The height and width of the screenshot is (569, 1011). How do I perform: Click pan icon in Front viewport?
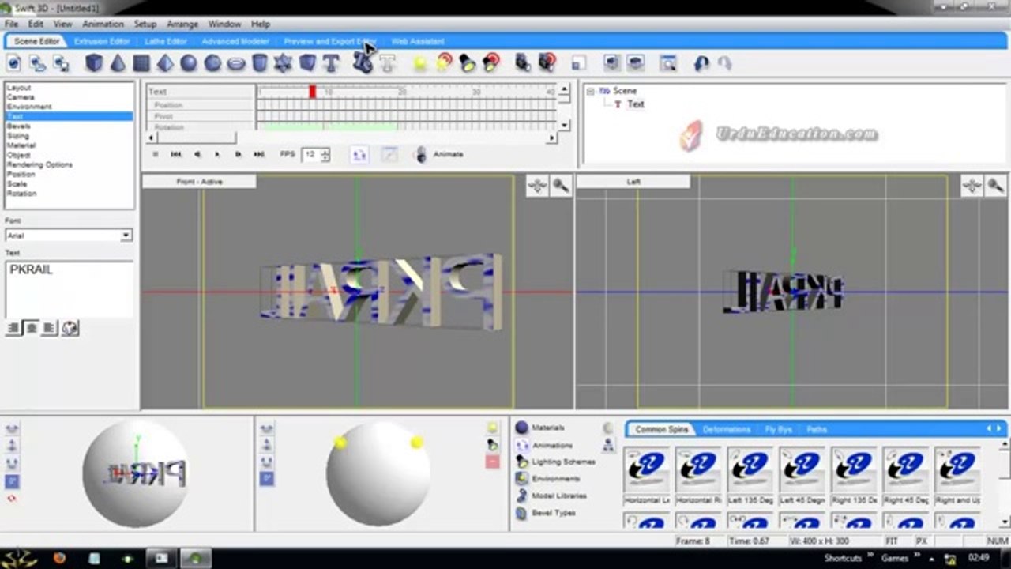(x=537, y=186)
